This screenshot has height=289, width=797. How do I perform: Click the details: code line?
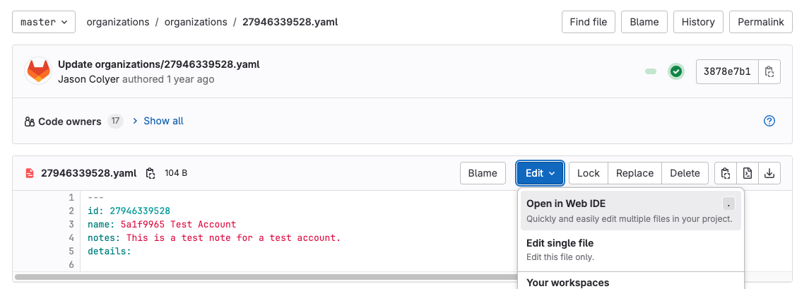[110, 251]
